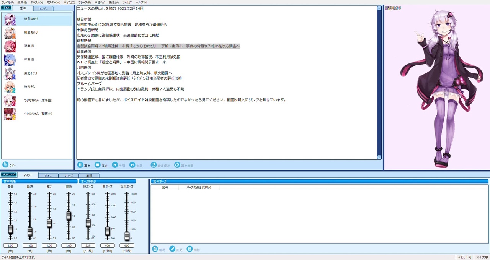This screenshot has height=260, width=490.
Task: Open the ファイル(F) menu
Action: 8,2
